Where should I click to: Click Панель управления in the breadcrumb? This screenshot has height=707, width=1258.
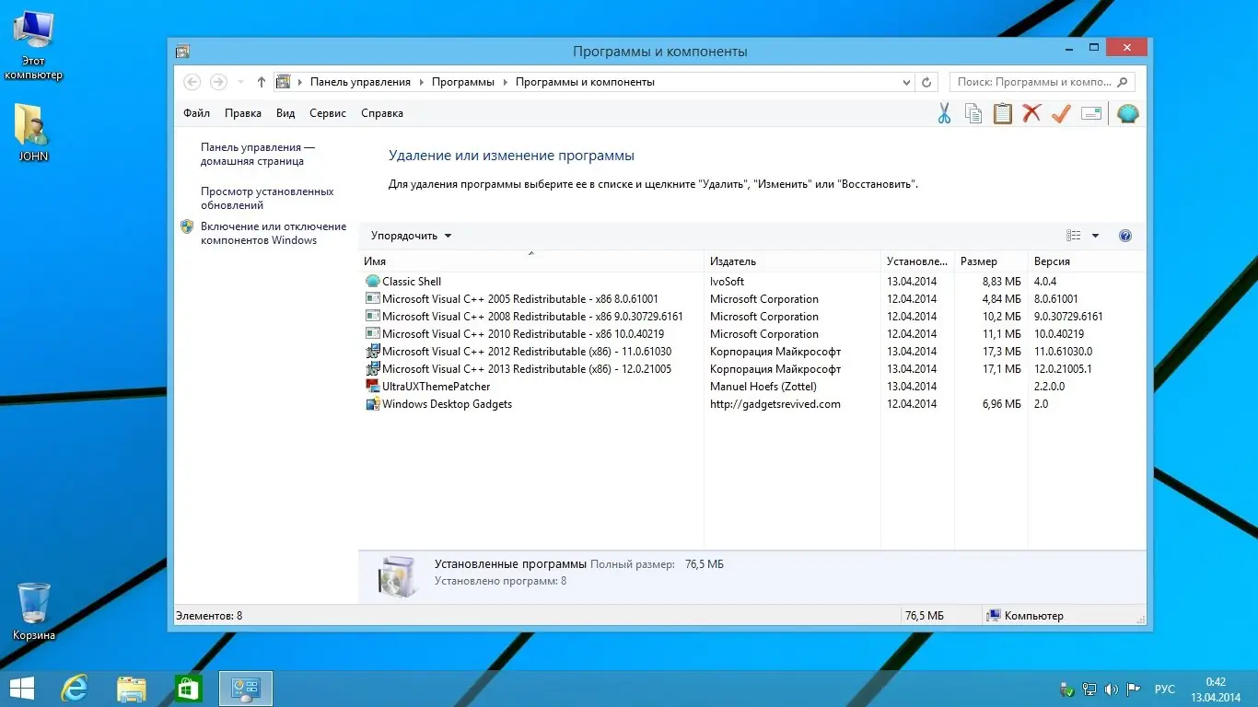click(x=360, y=82)
